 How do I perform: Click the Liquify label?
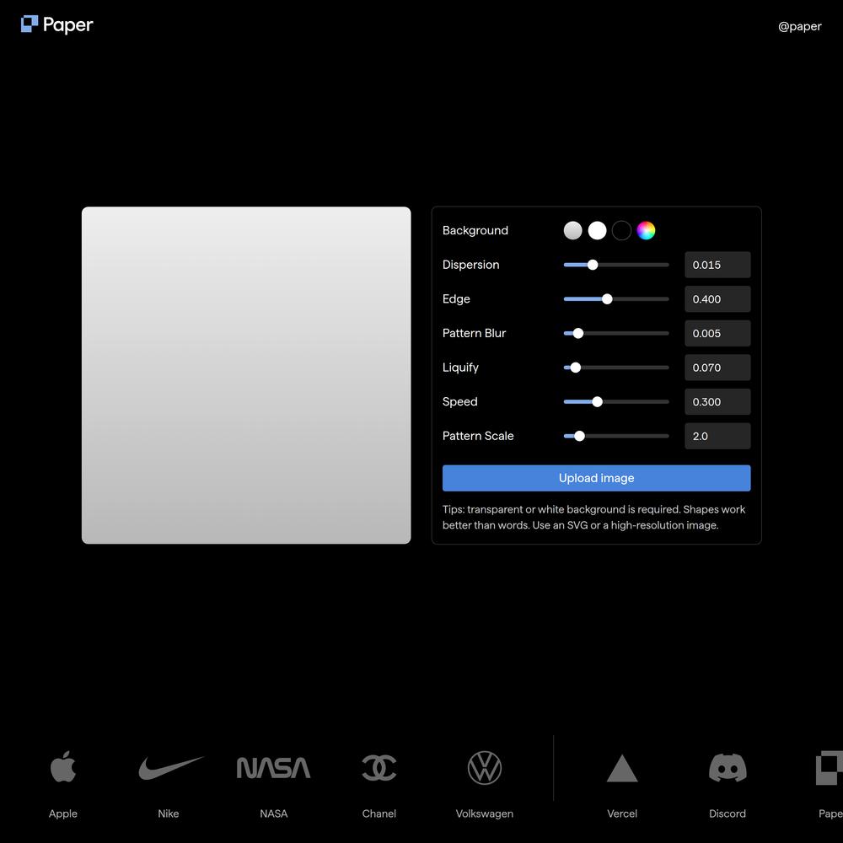click(x=460, y=368)
